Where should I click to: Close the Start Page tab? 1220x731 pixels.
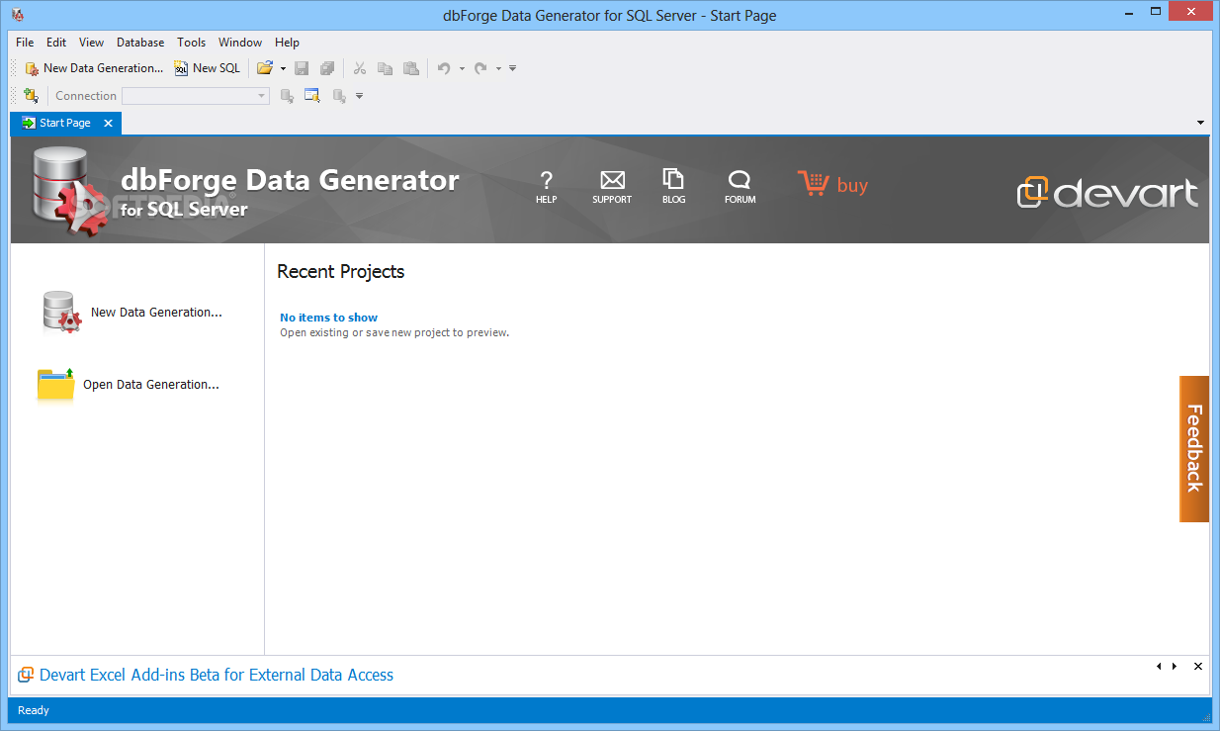(109, 123)
